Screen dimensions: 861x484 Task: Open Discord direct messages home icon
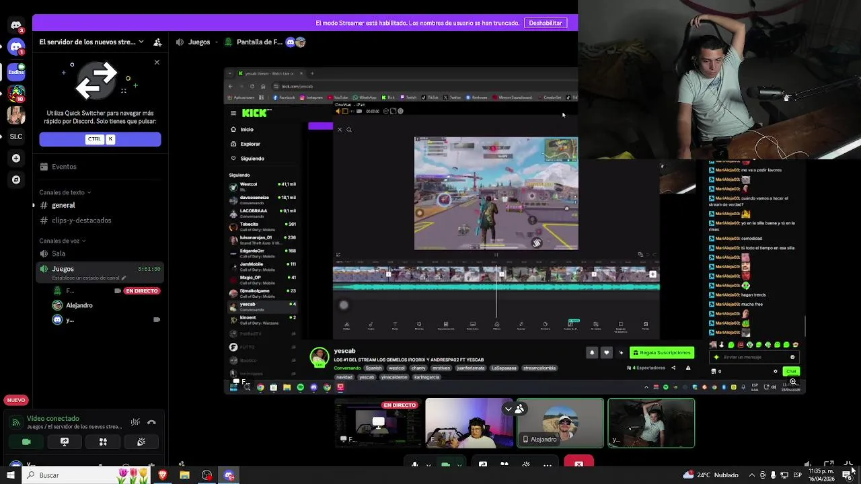[x=16, y=26]
